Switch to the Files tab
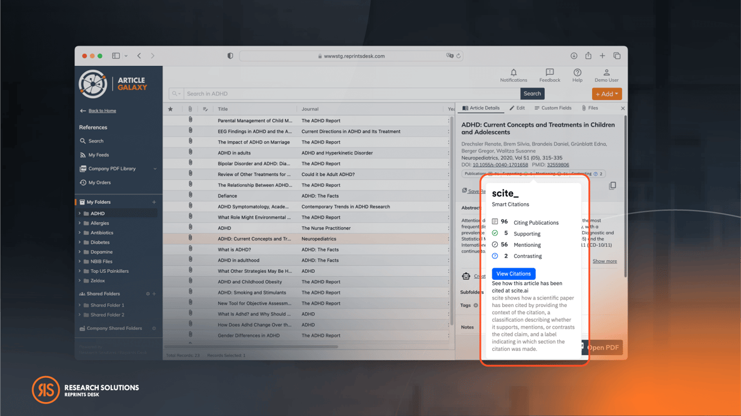This screenshot has width=741, height=416. point(590,108)
